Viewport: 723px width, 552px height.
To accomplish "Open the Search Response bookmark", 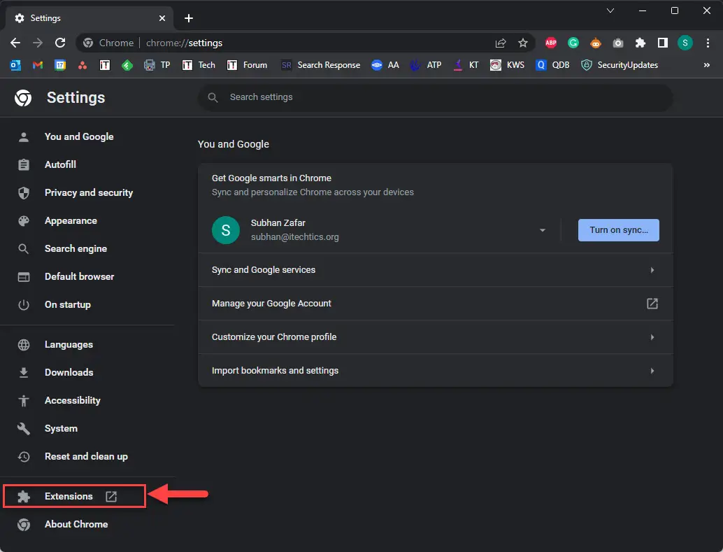I will [x=320, y=65].
